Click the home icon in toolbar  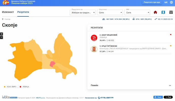click(x=155, y=12)
